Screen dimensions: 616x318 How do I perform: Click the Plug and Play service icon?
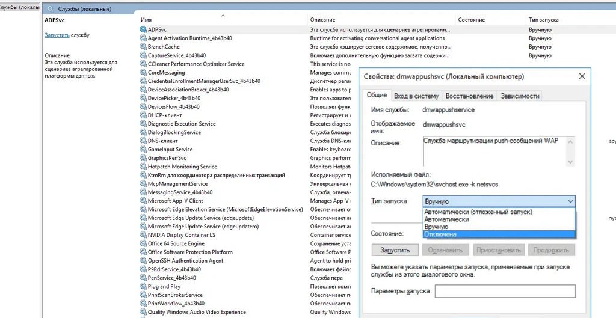[x=143, y=287]
